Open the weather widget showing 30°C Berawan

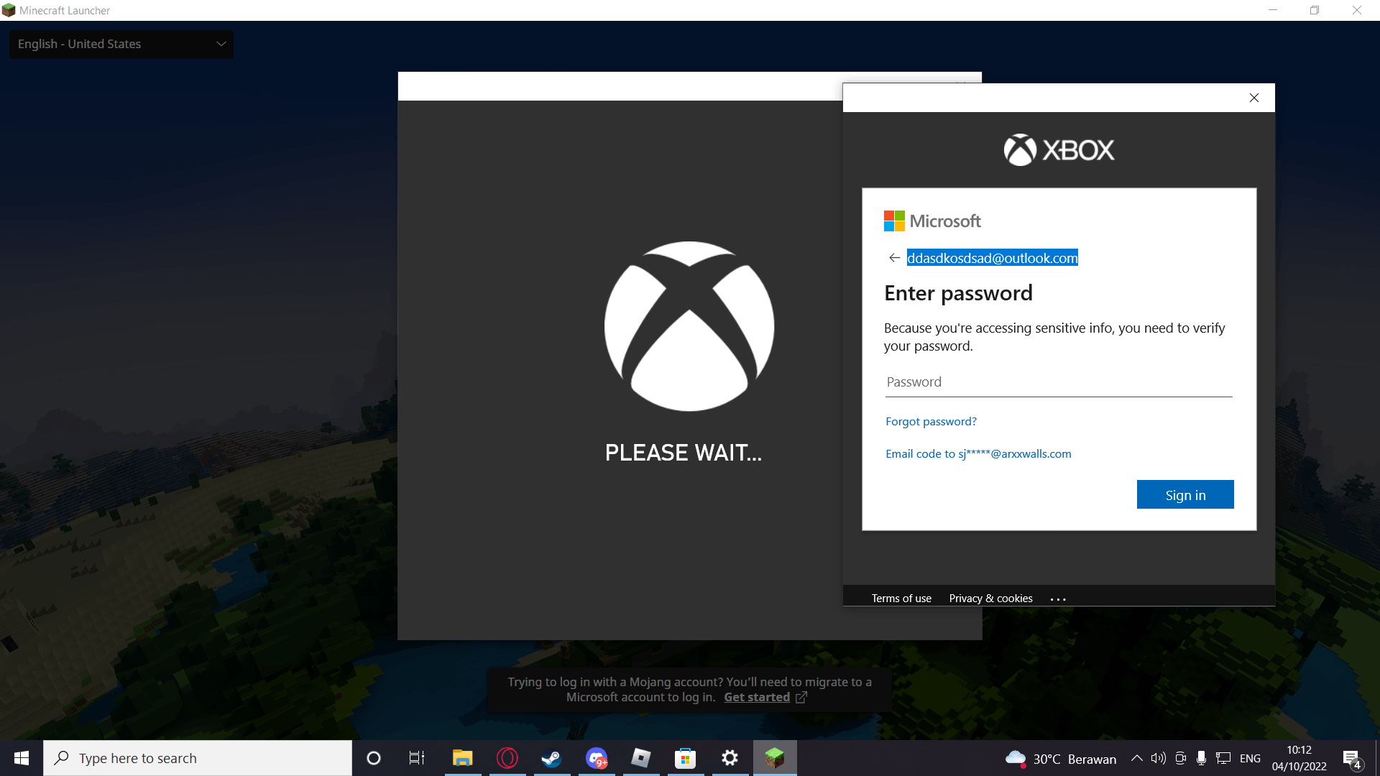(1061, 759)
